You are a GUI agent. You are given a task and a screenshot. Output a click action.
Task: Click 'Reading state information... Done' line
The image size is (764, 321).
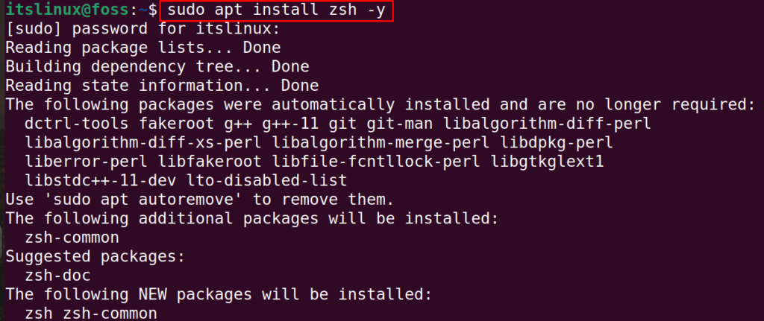(x=162, y=86)
